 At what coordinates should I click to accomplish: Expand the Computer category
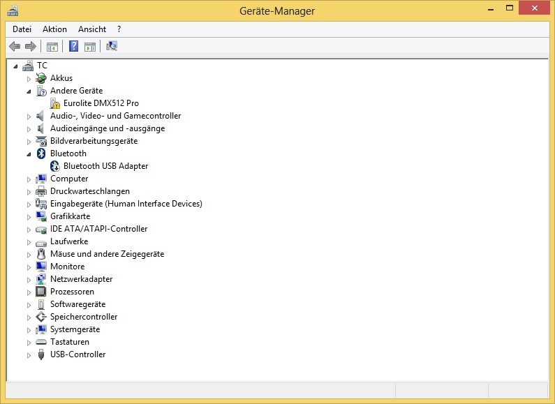[x=29, y=179]
